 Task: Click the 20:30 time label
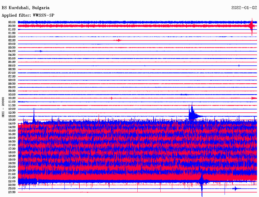pos(12,170)
